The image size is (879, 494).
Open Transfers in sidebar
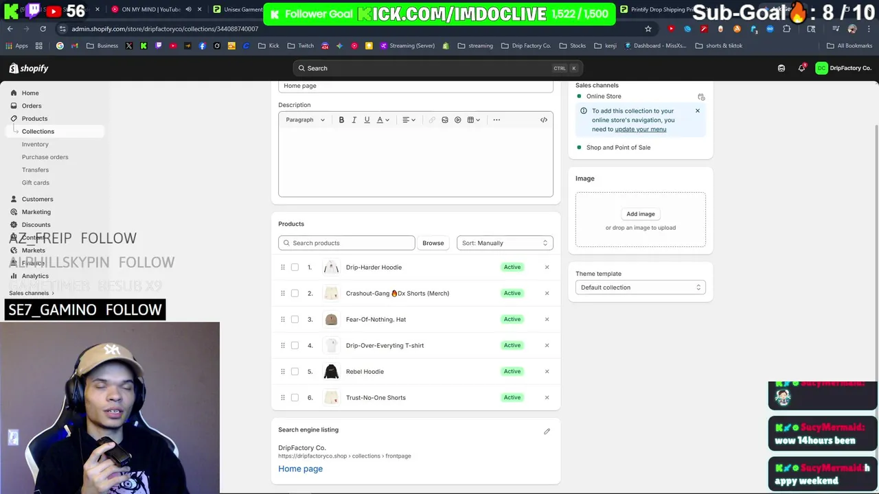pos(35,170)
